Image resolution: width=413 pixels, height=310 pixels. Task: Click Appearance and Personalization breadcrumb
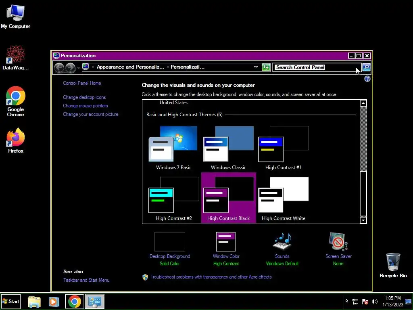(x=130, y=67)
